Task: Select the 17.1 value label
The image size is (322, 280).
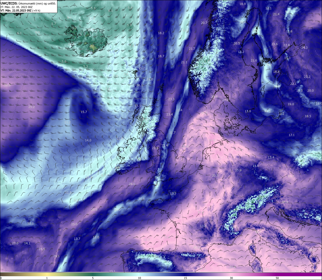Action: pyautogui.click(x=292, y=135)
